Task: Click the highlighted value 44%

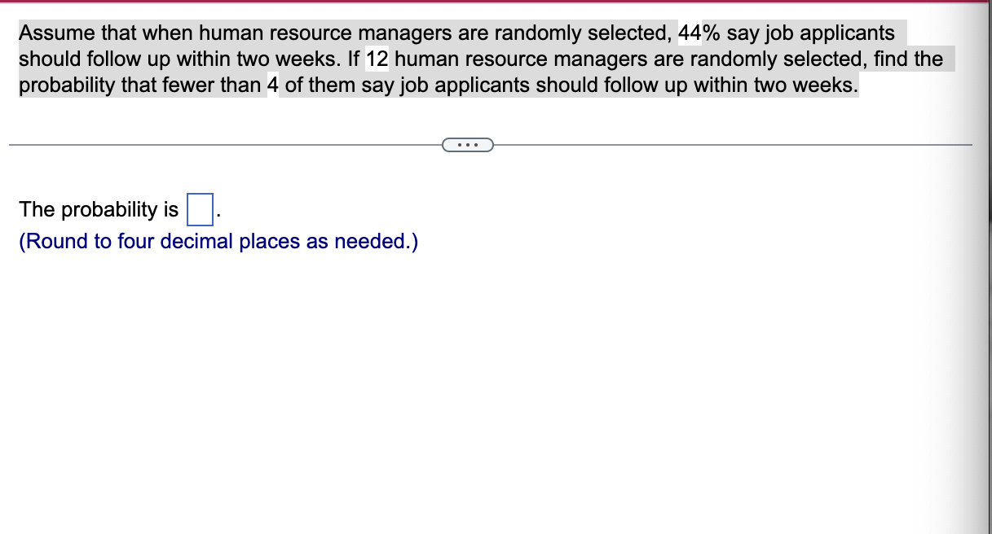Action: tap(695, 33)
